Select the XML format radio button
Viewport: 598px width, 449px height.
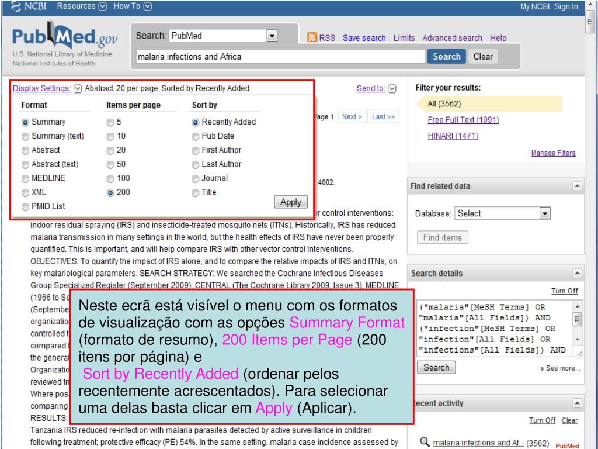25,193
